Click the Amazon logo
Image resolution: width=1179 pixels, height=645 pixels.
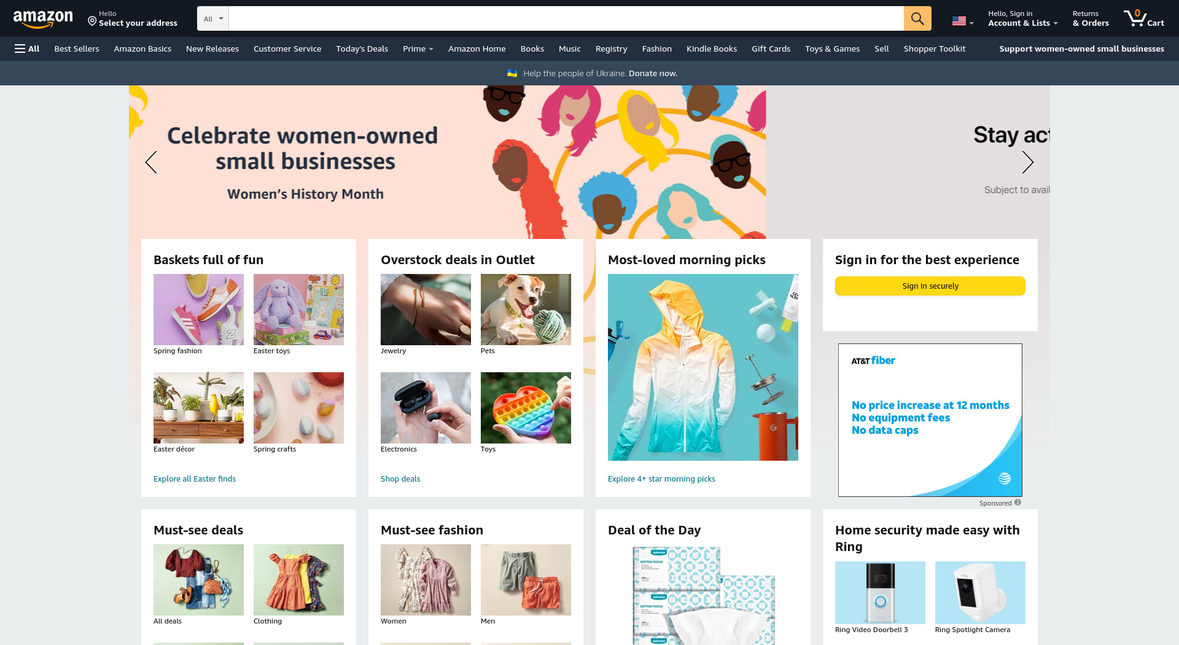[x=43, y=19]
